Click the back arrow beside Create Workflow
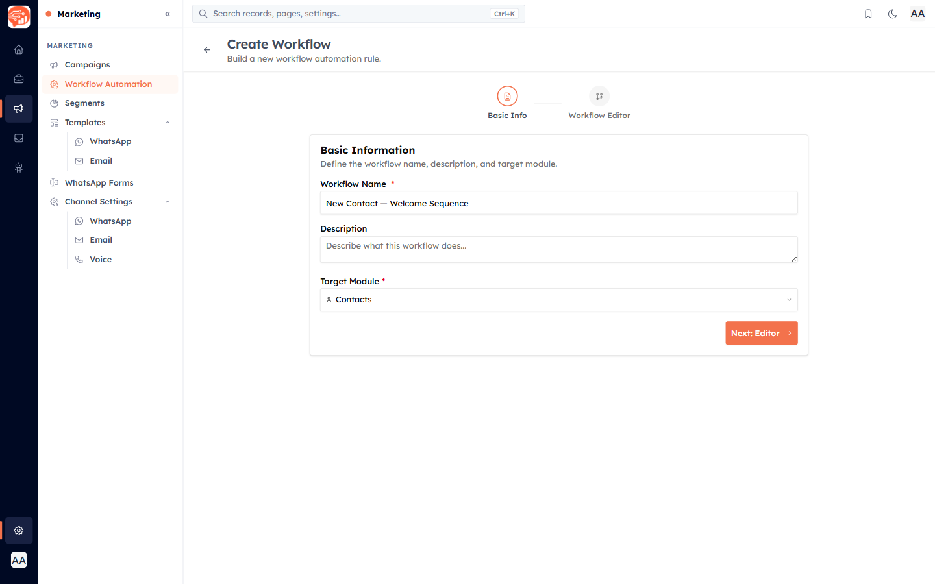935x584 pixels. (207, 50)
